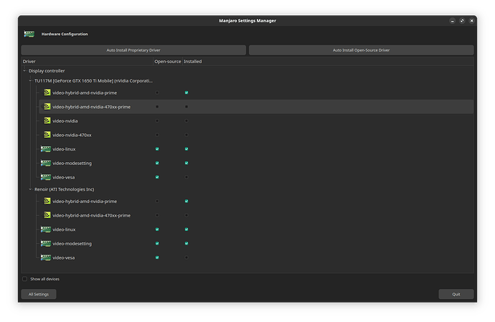Image resolution: width=495 pixels, height=322 pixels.
Task: Toggle Installed checkbox for video-vesa under Renoir
Action: tap(187, 257)
